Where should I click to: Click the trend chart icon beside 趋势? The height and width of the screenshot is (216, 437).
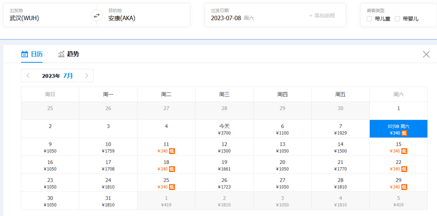coord(62,54)
